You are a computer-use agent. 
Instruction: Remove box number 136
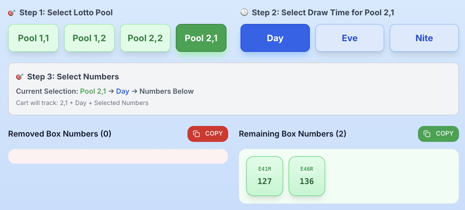[307, 176]
